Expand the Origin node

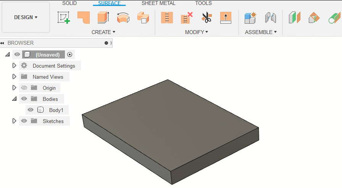click(x=14, y=88)
